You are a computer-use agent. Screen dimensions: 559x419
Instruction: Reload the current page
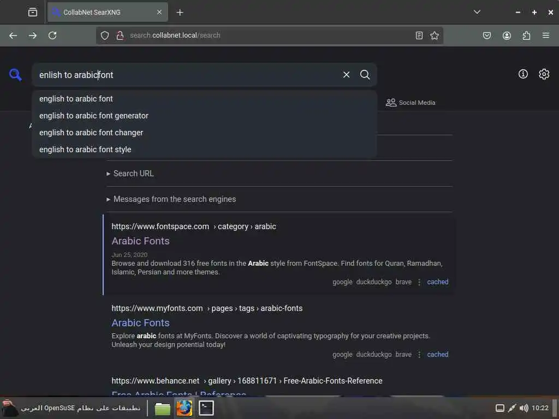click(52, 35)
